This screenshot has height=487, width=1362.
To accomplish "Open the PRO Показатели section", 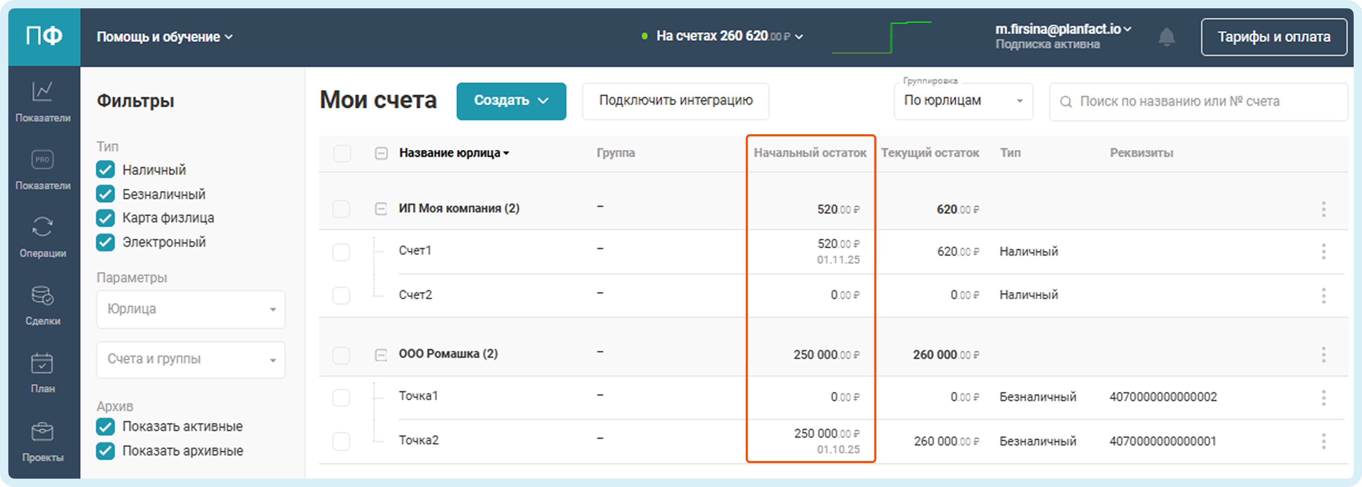I will click(42, 160).
